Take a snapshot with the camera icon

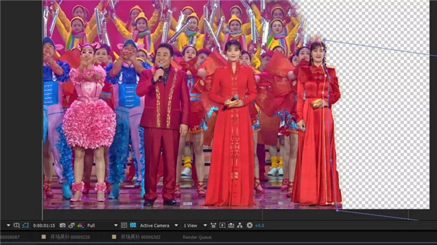point(63,226)
